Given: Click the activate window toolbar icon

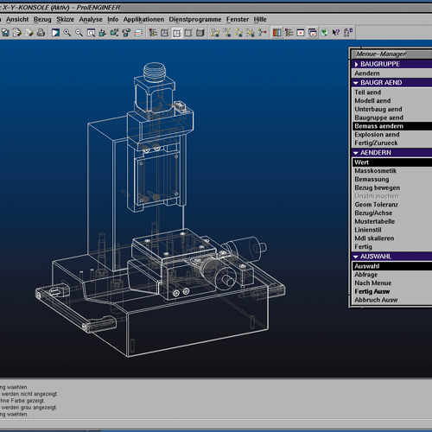Looking at the screenshot, I should point(313,33).
